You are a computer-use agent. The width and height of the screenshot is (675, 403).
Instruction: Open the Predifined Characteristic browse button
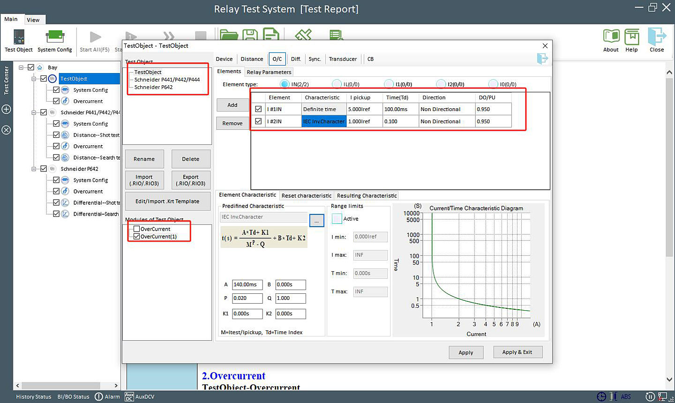(x=316, y=220)
